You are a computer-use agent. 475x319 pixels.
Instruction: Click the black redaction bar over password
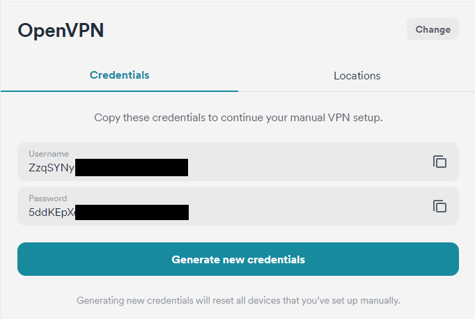tap(132, 212)
